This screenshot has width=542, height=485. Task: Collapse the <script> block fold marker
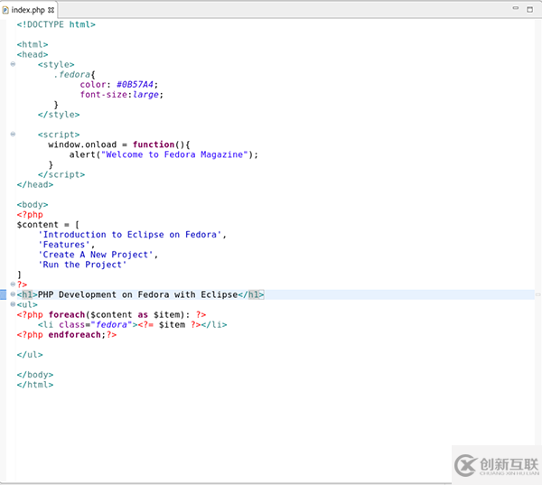pos(13,134)
